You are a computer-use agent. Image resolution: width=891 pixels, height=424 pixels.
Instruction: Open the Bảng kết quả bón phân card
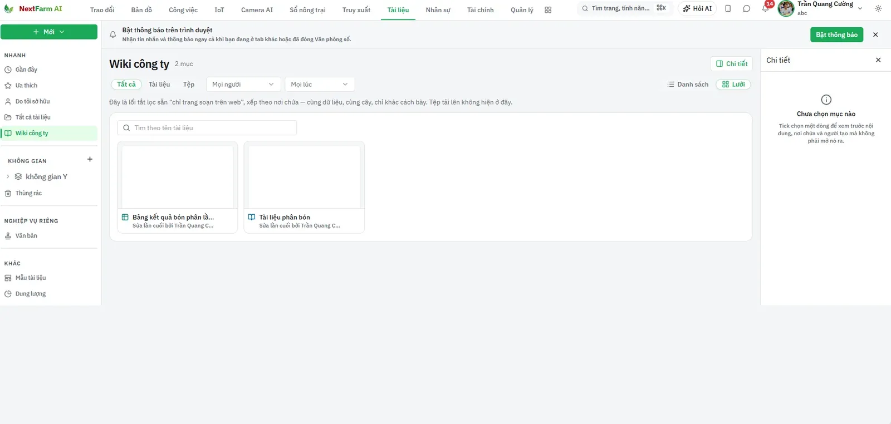[178, 187]
